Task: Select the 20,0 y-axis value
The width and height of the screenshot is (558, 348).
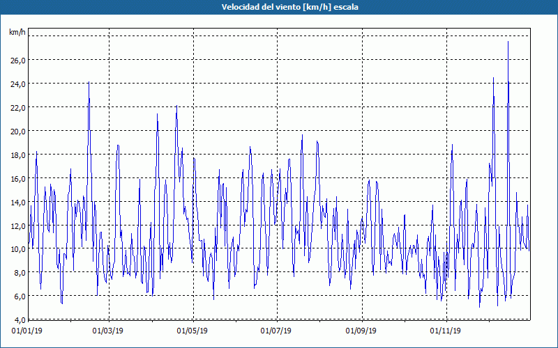Action: pos(18,132)
